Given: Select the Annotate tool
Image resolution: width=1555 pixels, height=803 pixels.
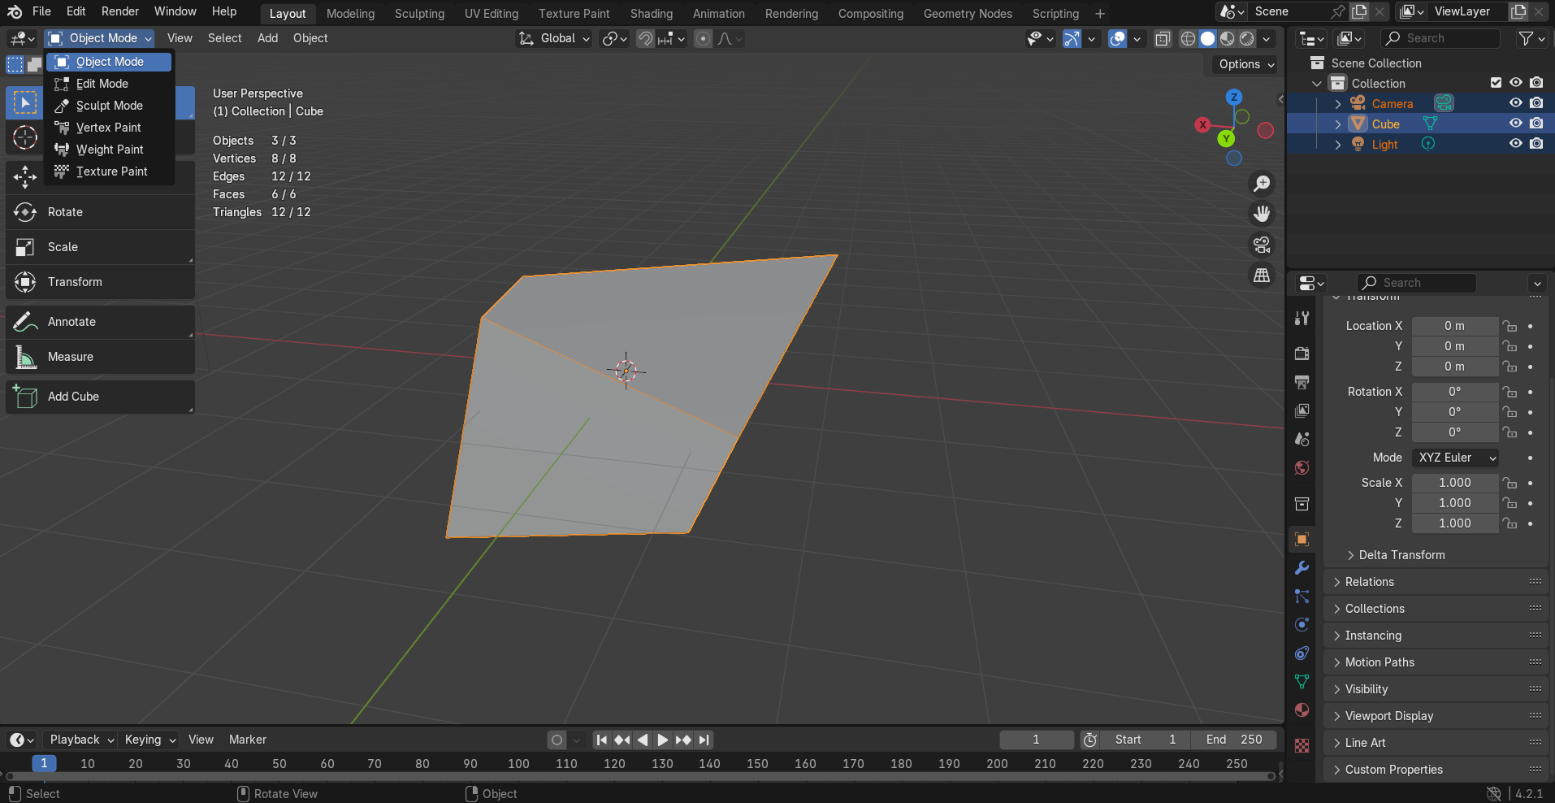Looking at the screenshot, I should coord(100,322).
